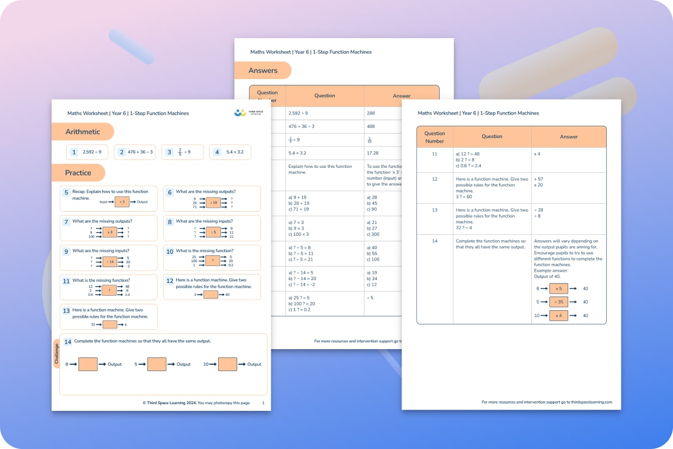Image resolution: width=673 pixels, height=449 pixels.
Task: Click the + 35 box on the answers page
Action: (559, 302)
